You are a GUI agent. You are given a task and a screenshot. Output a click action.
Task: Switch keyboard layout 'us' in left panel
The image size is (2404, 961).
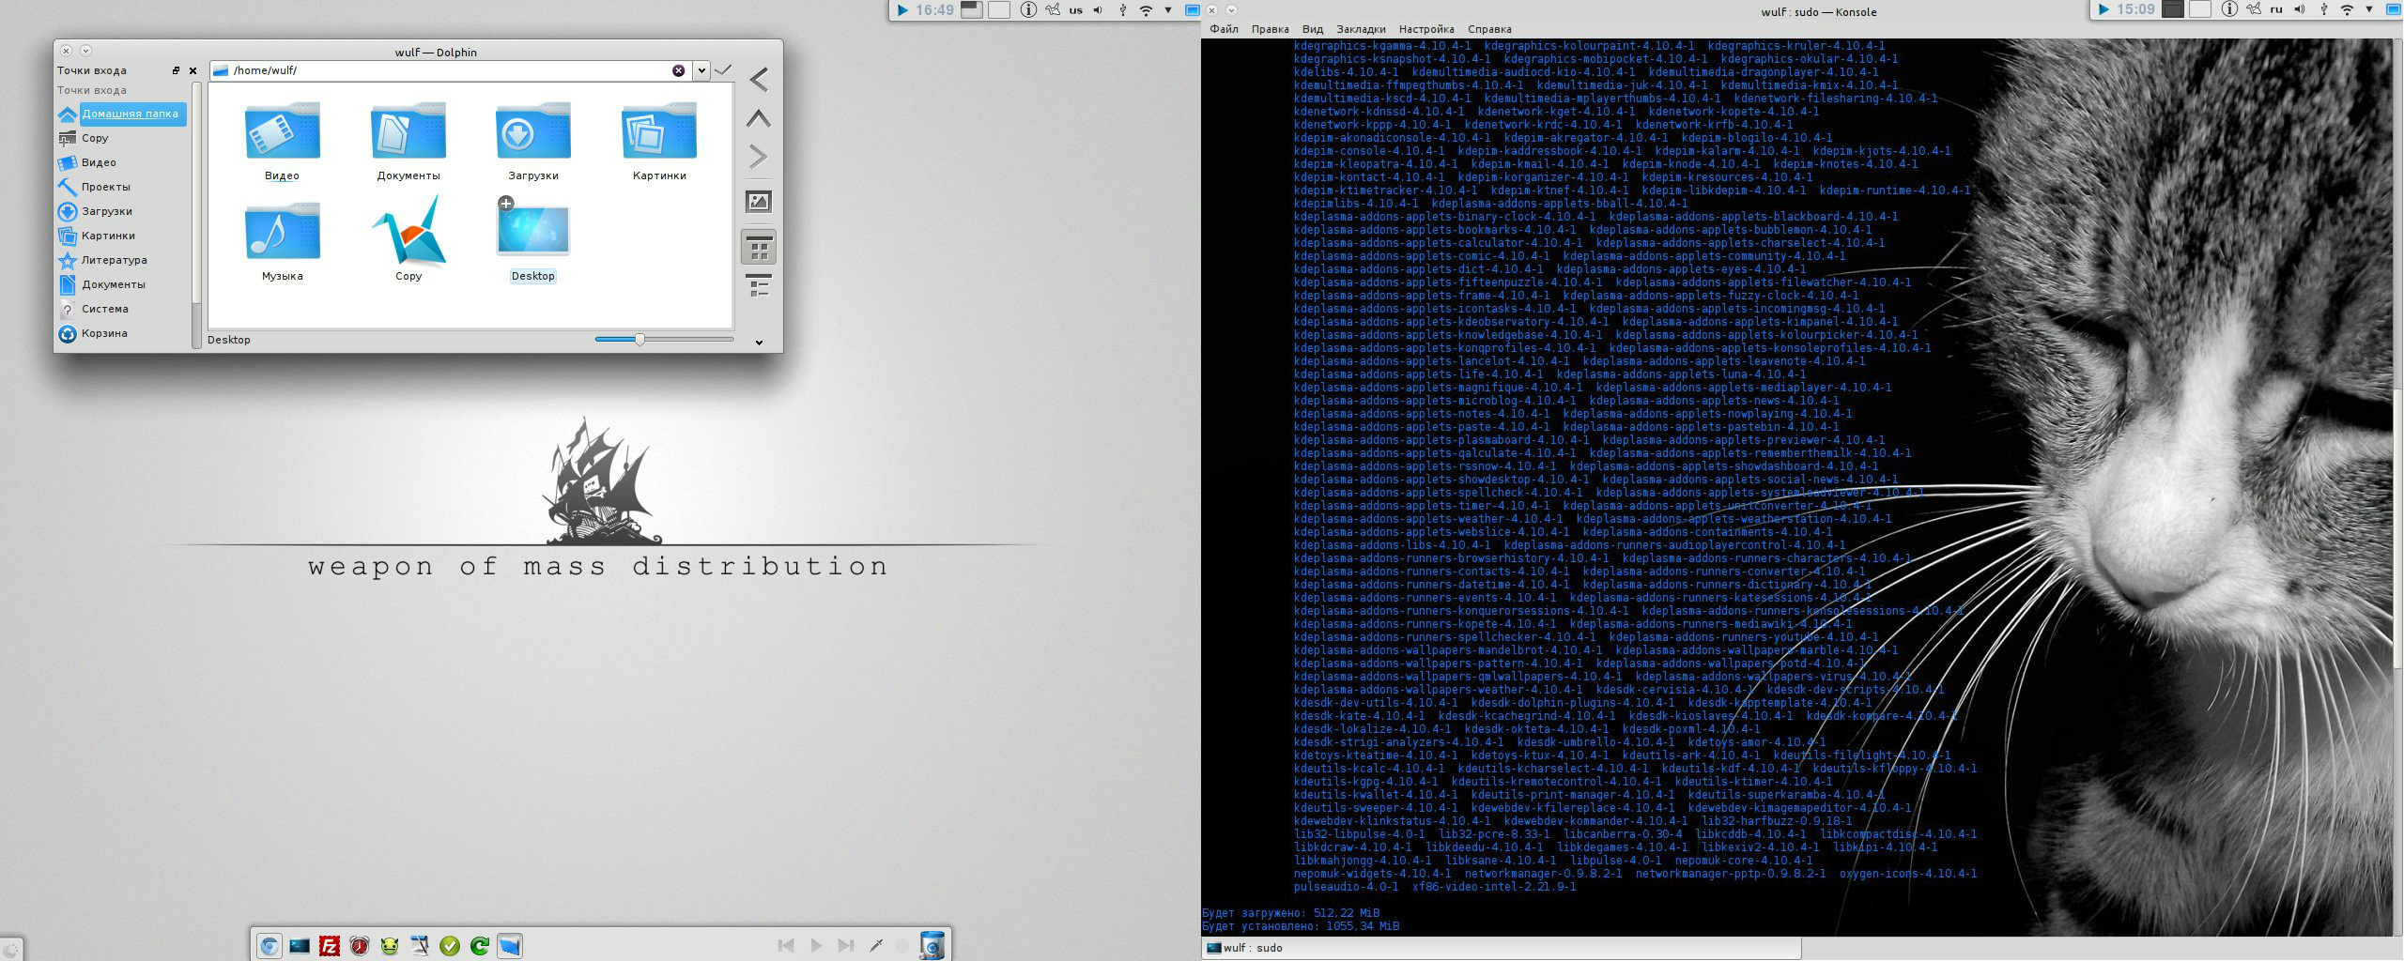1075,10
